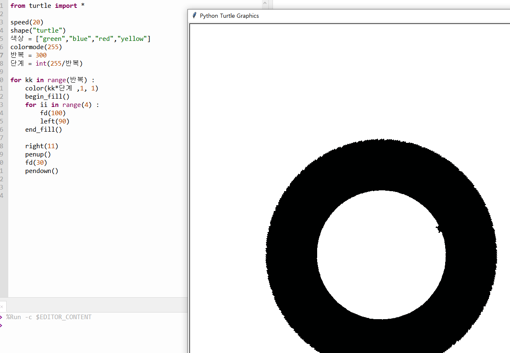
Task: Click the empty shell prompt input line
Action: (x=95, y=325)
